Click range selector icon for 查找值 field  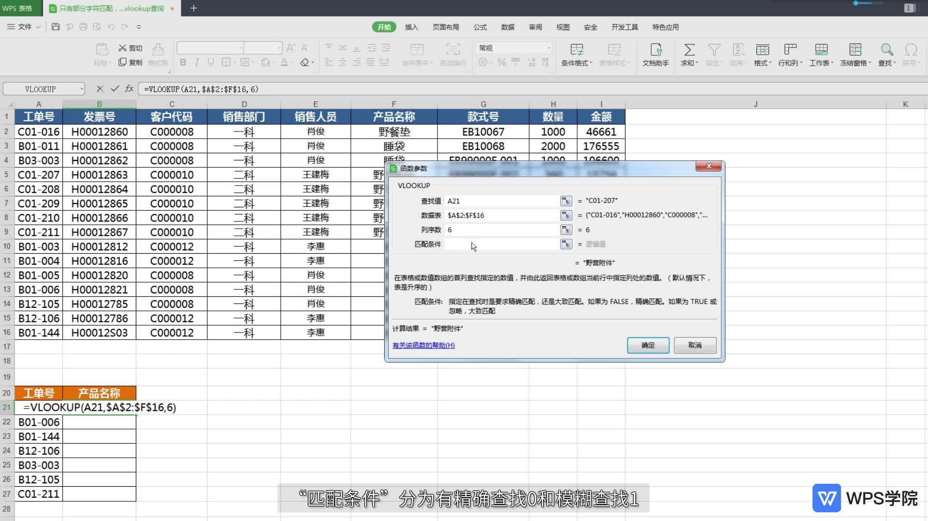tap(566, 201)
